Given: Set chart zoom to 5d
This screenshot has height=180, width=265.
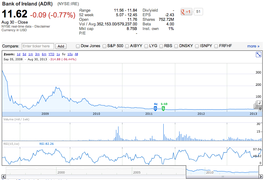Looking at the screenshot, I should 24,54.
